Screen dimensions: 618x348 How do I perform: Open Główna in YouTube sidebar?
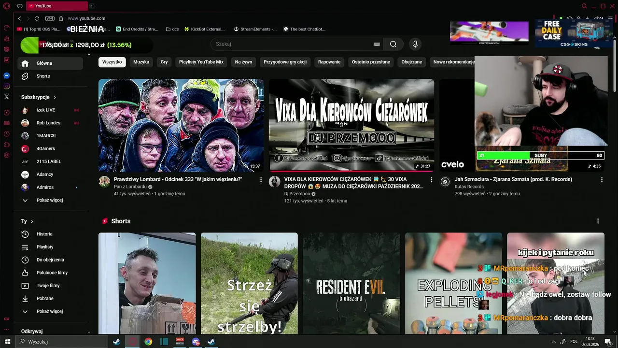tap(50, 63)
